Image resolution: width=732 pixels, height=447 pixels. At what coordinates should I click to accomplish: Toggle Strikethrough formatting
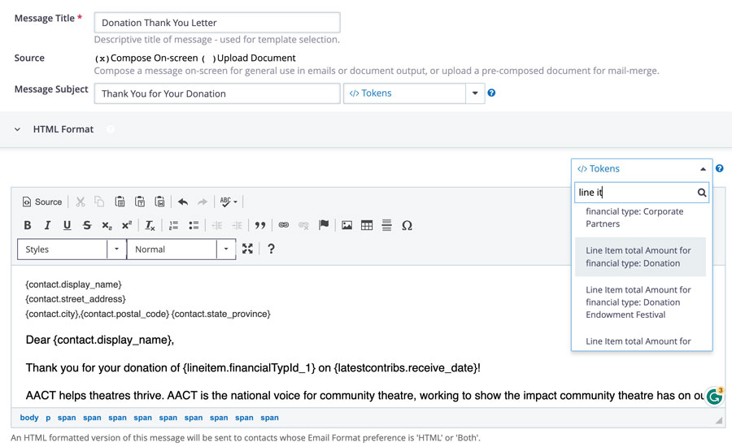(87, 225)
